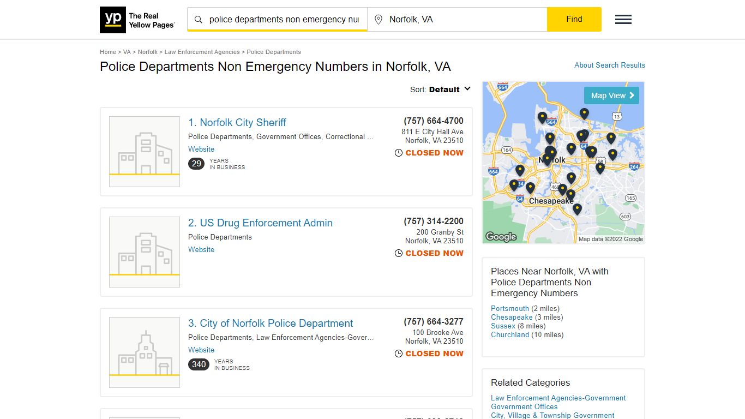Click the location pin icon in search bar
Screen dimensions: 745x419
tap(378, 20)
